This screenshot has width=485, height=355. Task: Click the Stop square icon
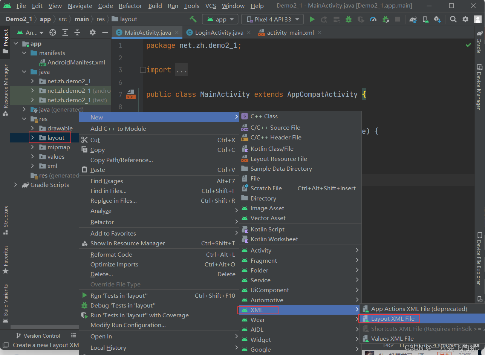tap(398, 19)
